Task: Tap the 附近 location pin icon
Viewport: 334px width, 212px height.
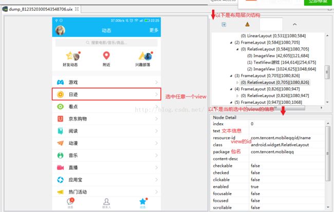Action: (x=106, y=55)
